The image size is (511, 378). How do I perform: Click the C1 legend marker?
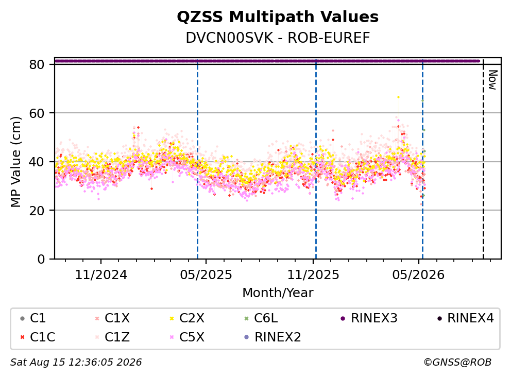(22, 318)
